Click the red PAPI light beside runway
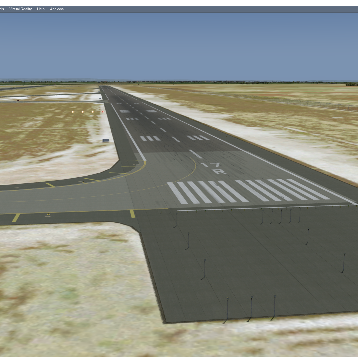The width and height of the screenshot is (358, 357). click(x=103, y=112)
